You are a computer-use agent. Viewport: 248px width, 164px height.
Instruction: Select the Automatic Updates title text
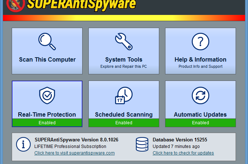[x=200, y=114]
